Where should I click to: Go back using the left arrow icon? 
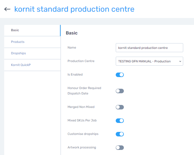[7, 9]
